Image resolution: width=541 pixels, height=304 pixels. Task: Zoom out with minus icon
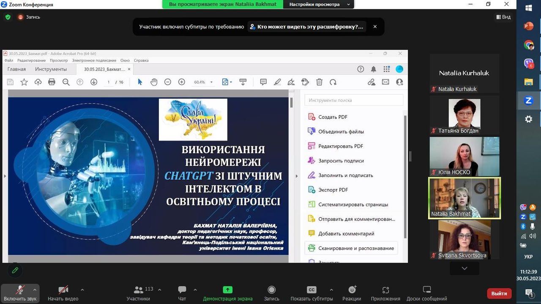click(168, 82)
